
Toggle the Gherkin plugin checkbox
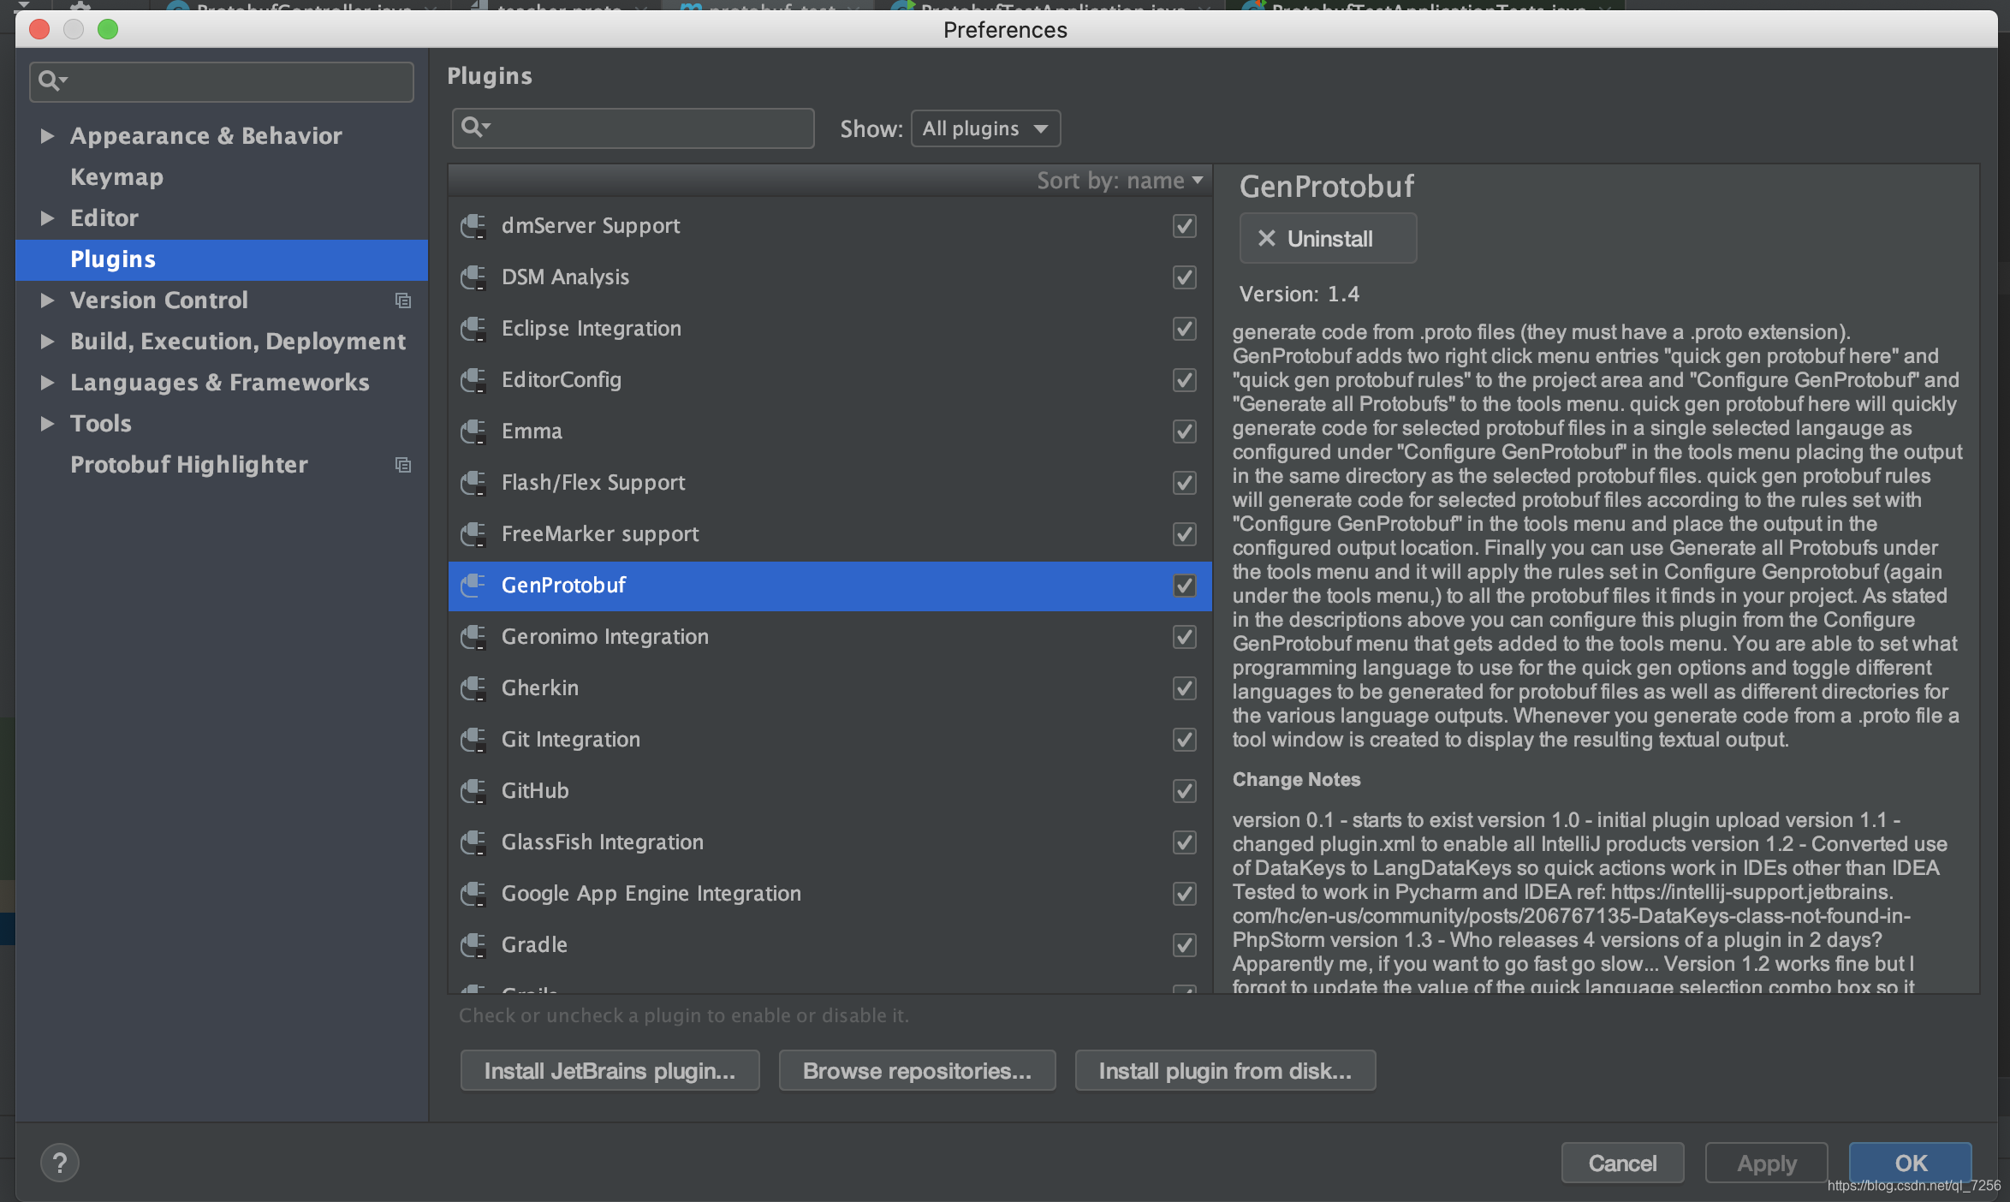(1185, 688)
